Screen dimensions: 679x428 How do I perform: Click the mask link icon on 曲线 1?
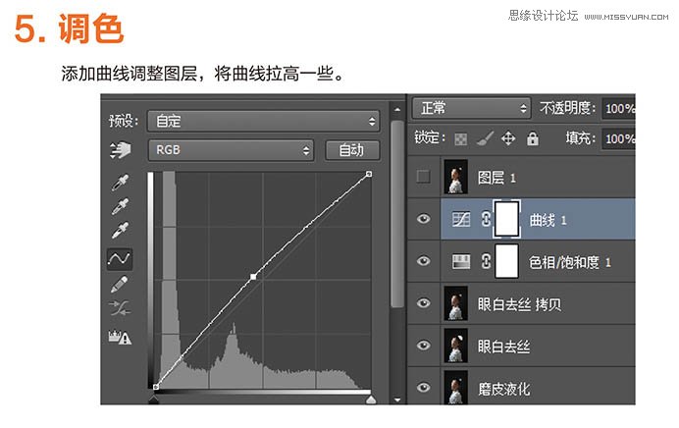point(486,219)
